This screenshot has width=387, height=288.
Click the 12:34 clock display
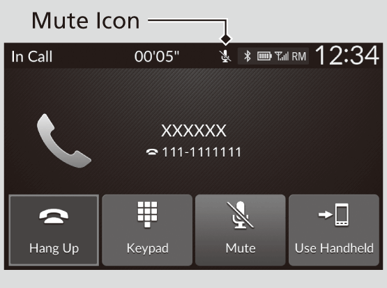point(347,56)
